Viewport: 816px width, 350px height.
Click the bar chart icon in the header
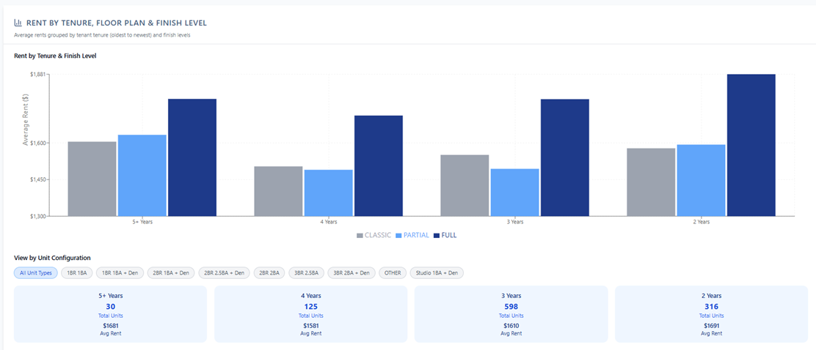(18, 23)
